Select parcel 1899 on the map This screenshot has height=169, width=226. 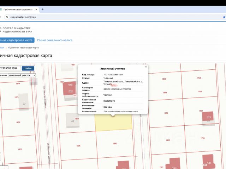click(166, 113)
